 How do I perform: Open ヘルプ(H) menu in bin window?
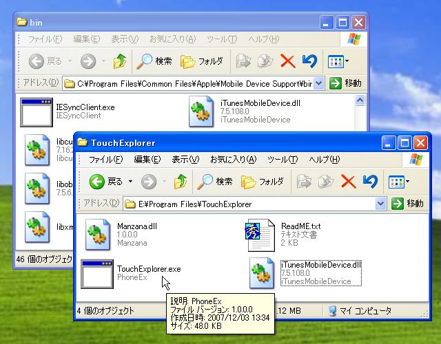(x=263, y=39)
